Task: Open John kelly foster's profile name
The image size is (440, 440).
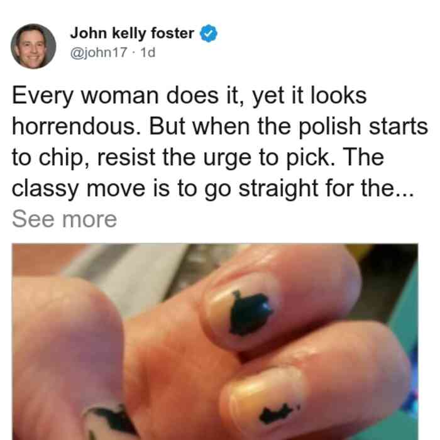Action: (x=132, y=33)
